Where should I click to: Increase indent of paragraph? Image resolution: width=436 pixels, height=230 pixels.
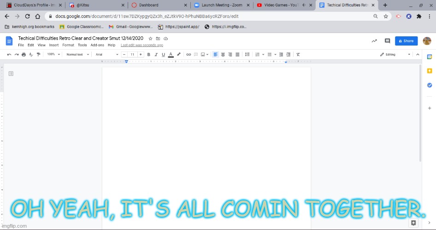click(289, 54)
